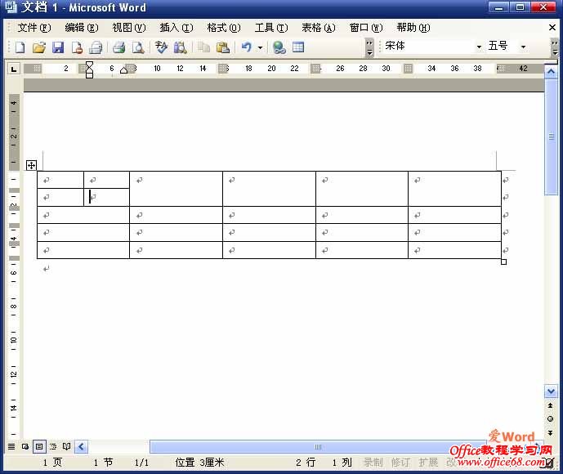Open the 宋体 font name dropdown

[479, 47]
